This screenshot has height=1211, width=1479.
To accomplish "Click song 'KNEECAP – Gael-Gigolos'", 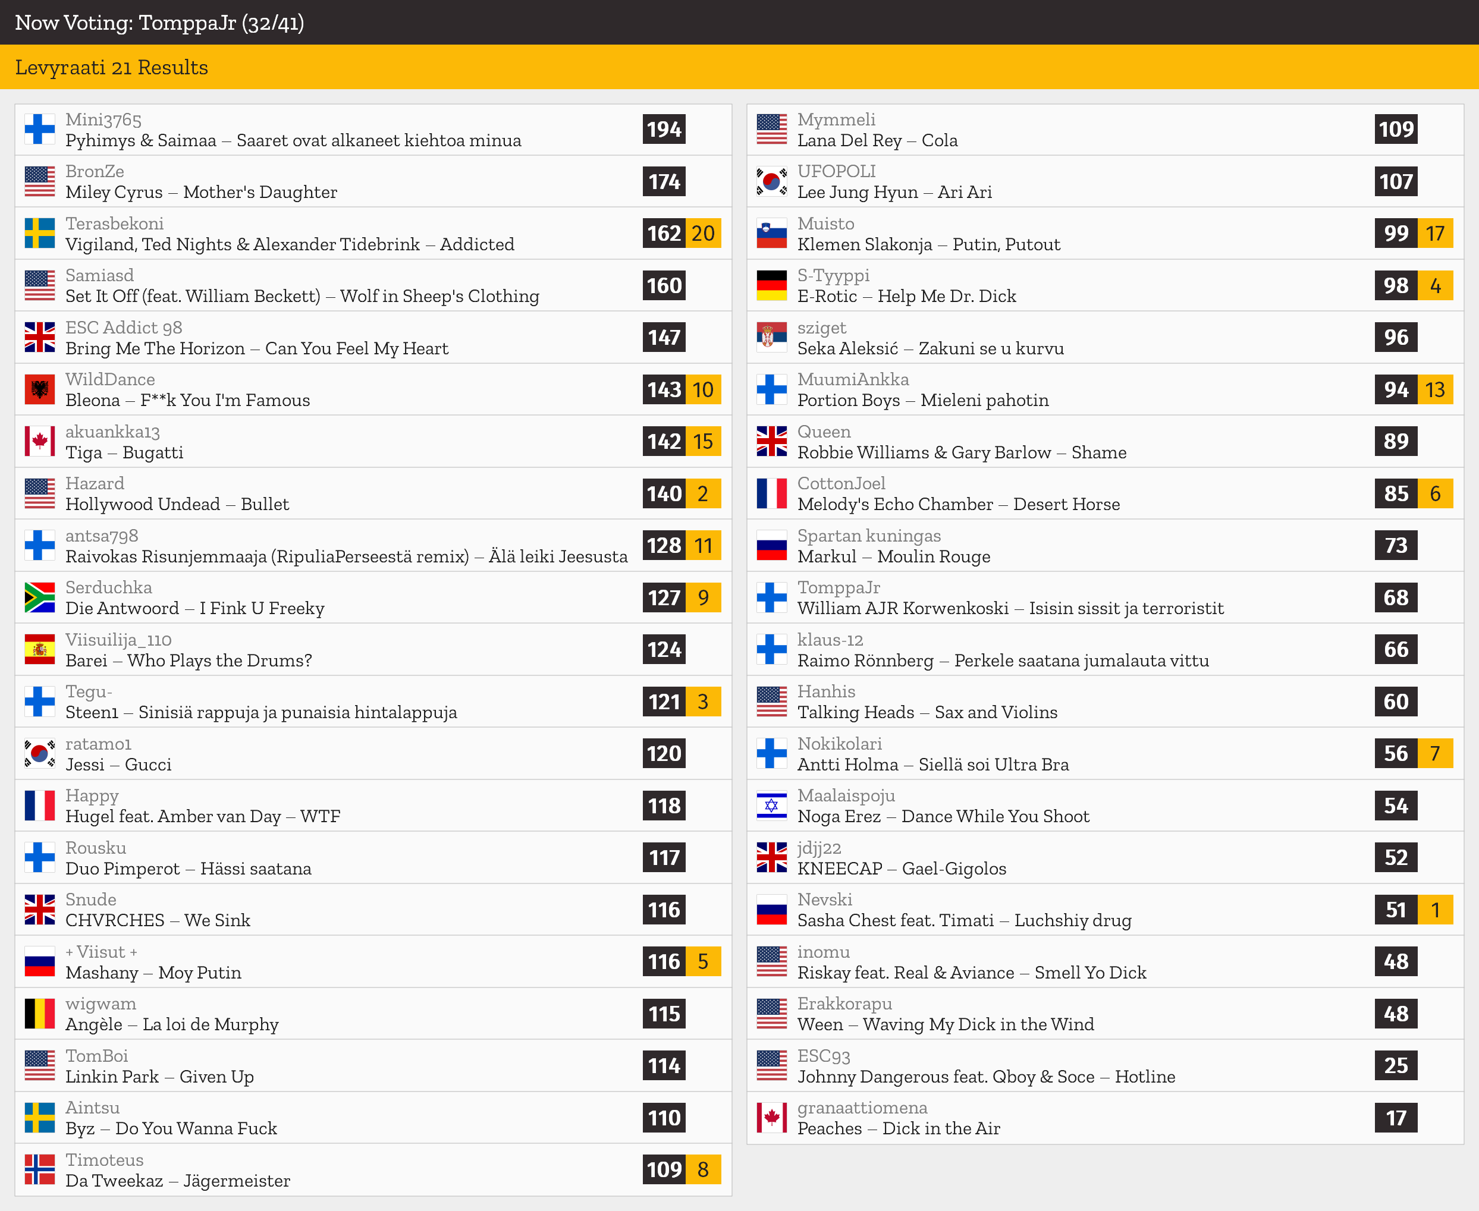I will [902, 869].
